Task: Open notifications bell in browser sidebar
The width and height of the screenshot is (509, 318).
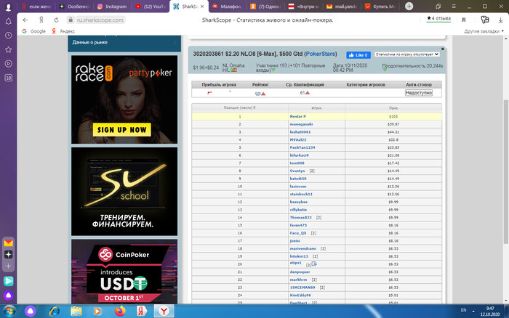Action: click(x=9, y=21)
